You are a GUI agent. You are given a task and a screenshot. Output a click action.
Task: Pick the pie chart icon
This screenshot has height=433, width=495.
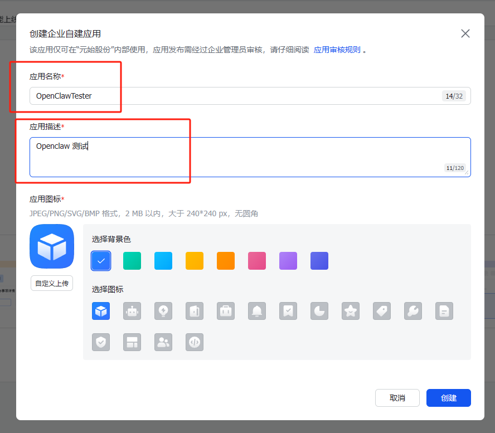coord(319,311)
